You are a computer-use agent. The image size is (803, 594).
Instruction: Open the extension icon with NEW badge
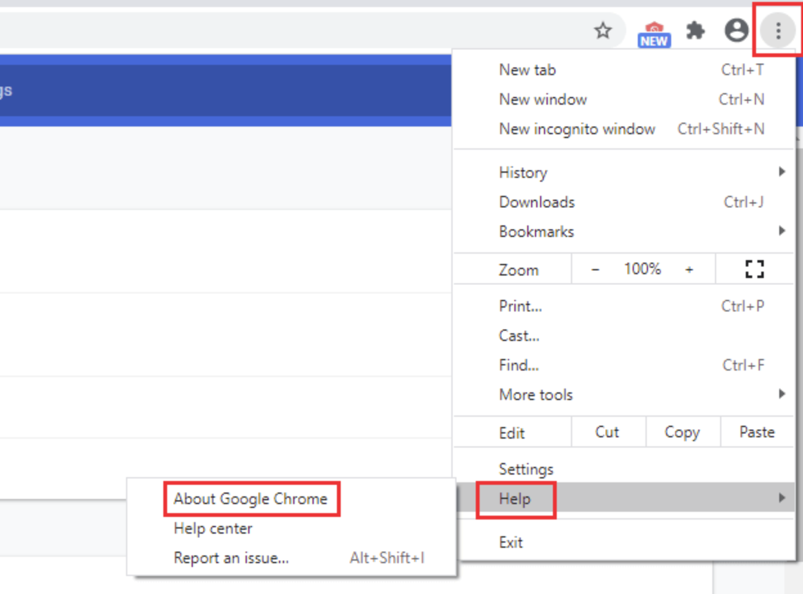pos(654,35)
